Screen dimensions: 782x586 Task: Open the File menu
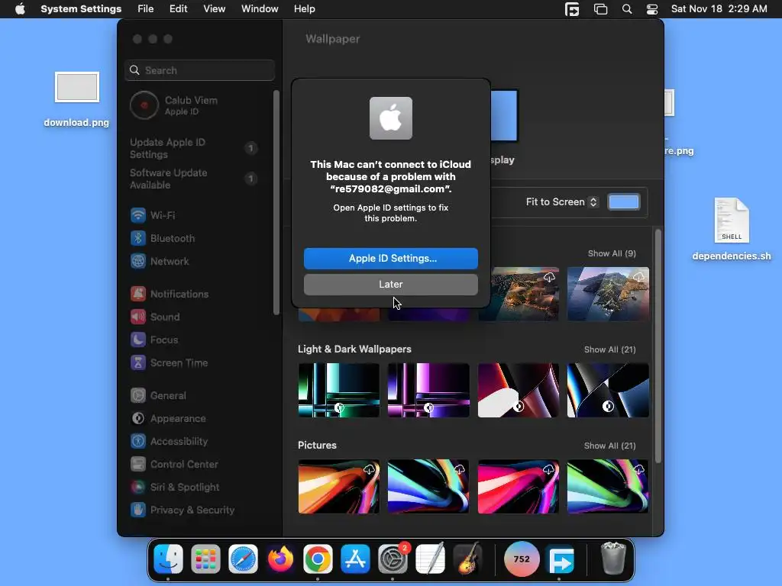coord(145,8)
